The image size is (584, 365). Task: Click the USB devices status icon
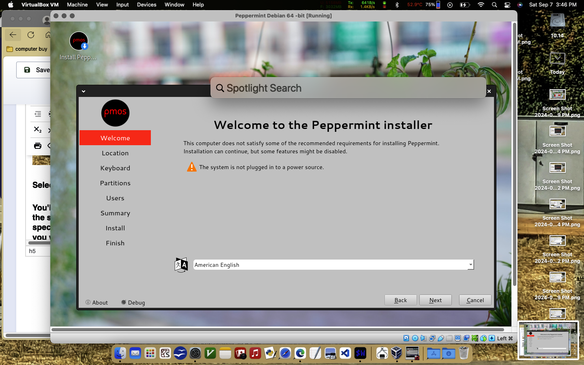point(440,338)
